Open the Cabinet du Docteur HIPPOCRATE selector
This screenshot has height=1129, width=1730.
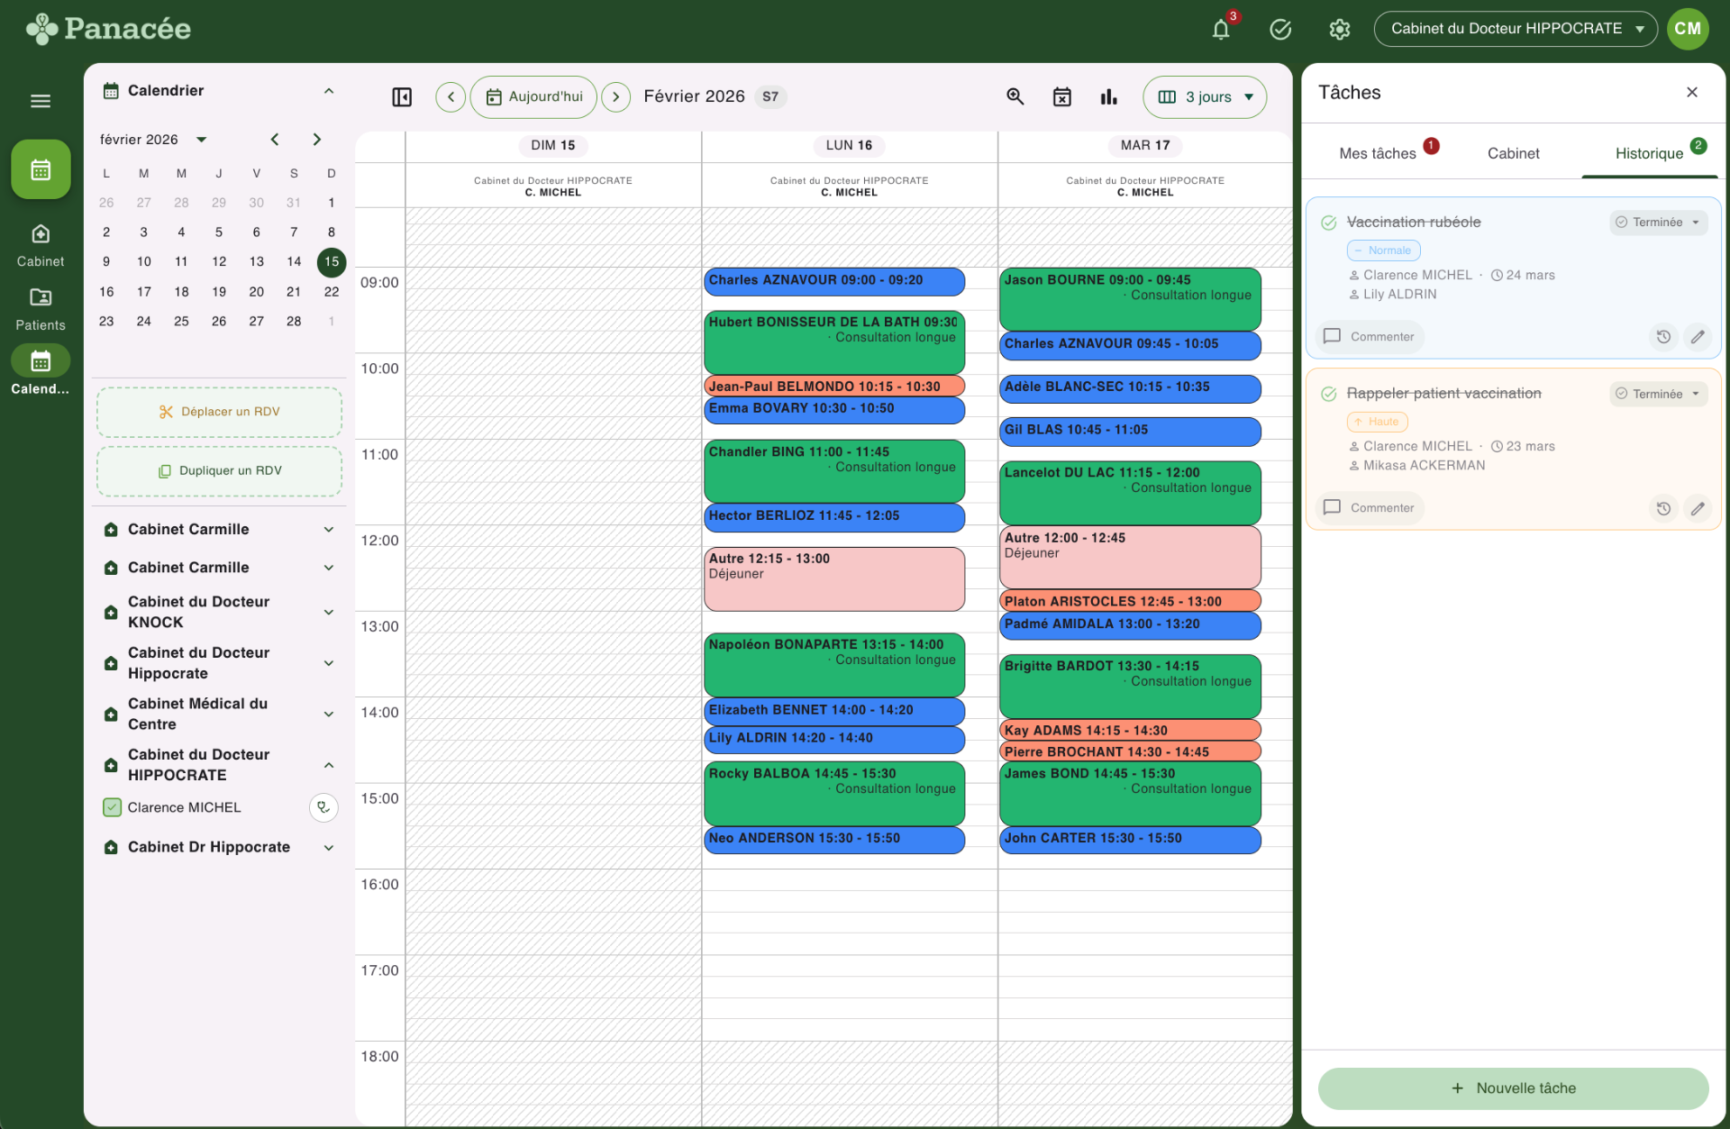(1516, 29)
